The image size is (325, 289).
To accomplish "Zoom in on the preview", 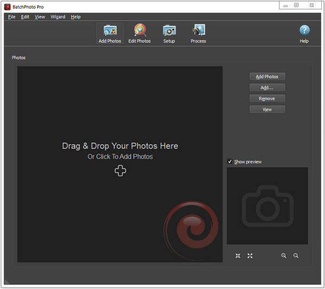I will 283,255.
